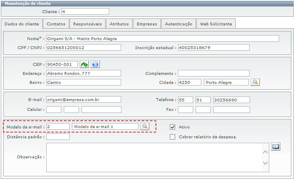Open the Empresas tab
Image resolution: width=295 pixels, height=180 pixels.
pos(147,24)
